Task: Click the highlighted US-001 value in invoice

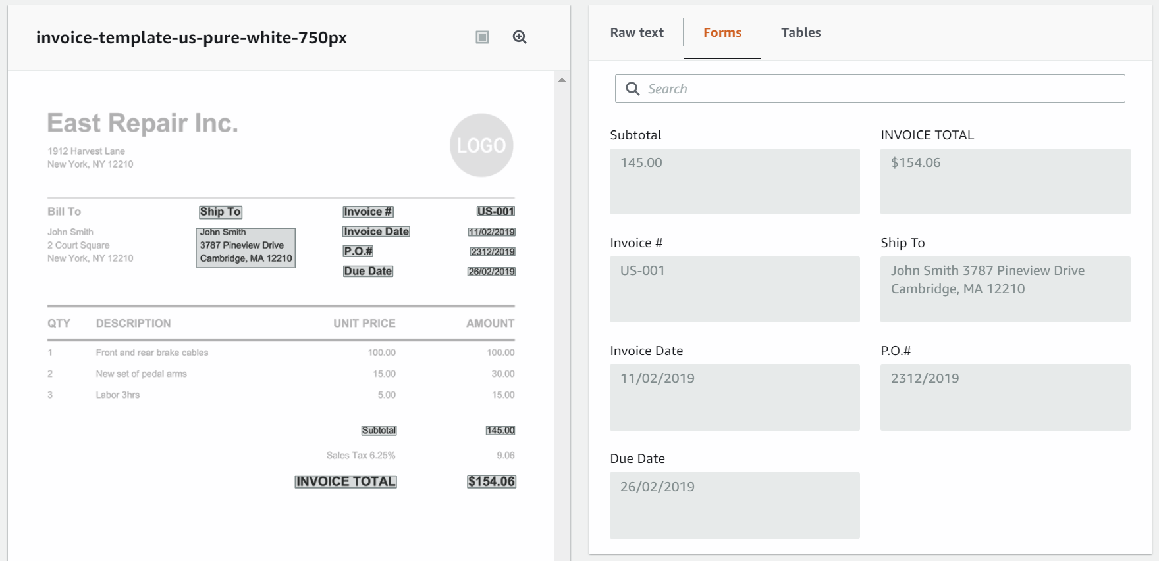Action: click(496, 211)
